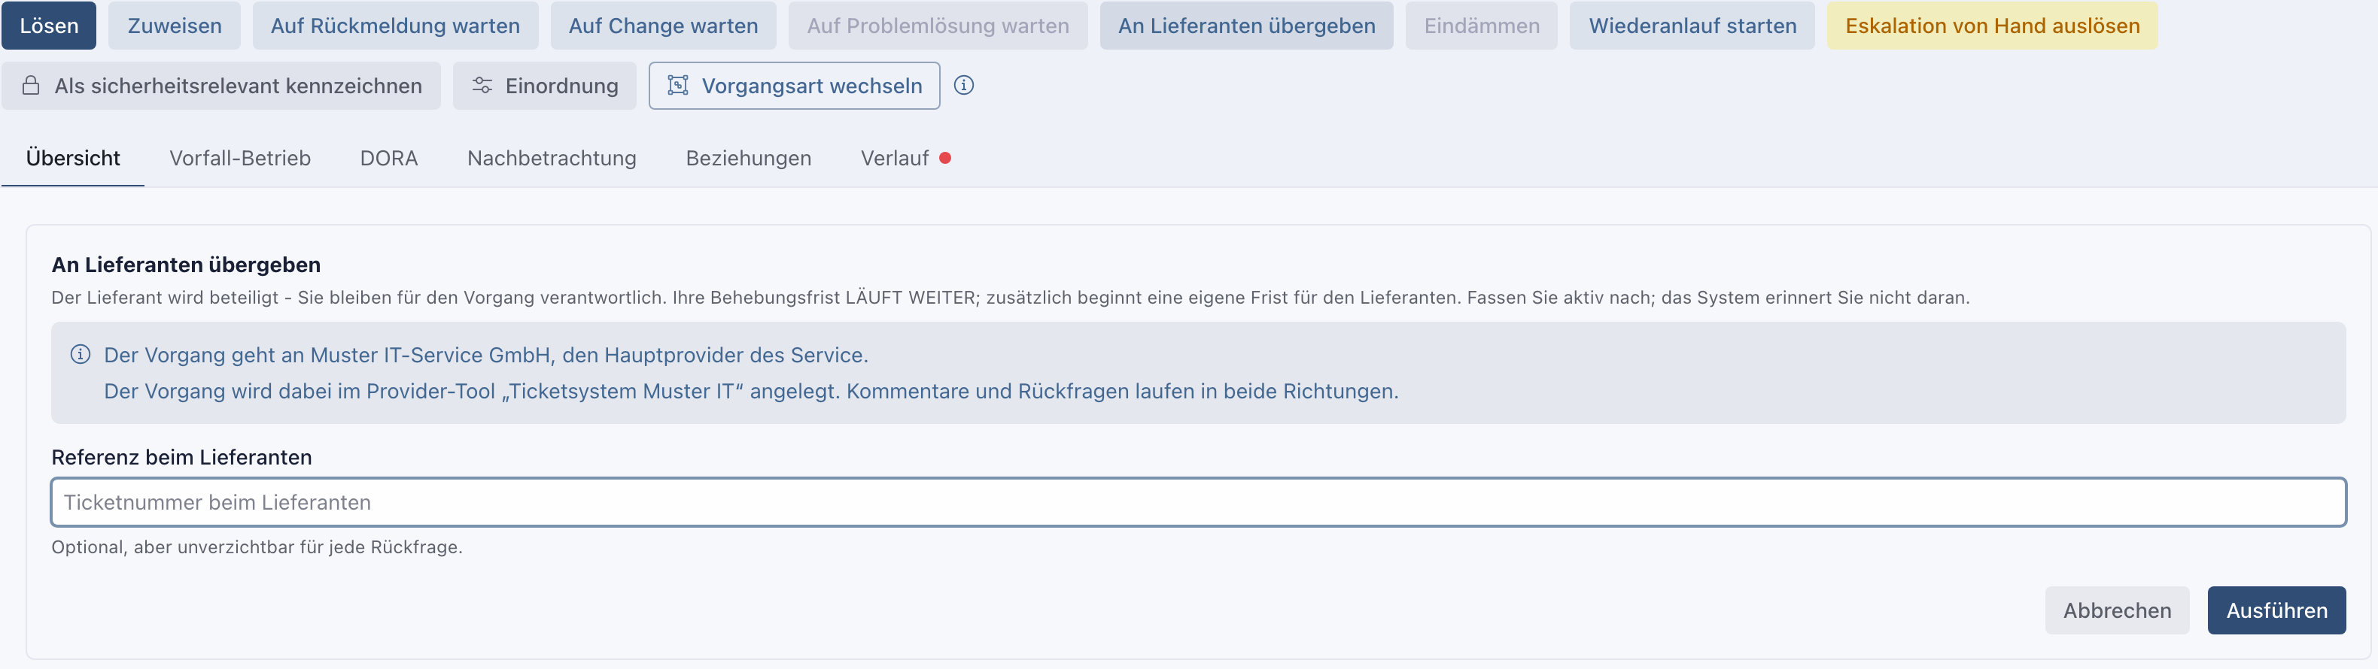Click the line 'Der Vorgang geht an Muster IT-Service GmbH'
This screenshot has width=2378, height=669.
(x=485, y=355)
